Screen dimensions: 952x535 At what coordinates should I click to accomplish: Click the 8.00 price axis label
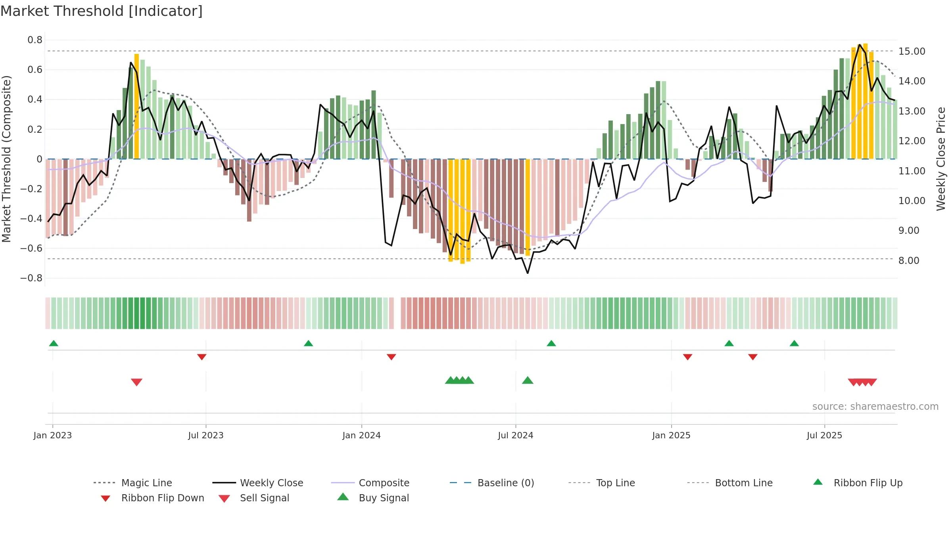tap(909, 260)
